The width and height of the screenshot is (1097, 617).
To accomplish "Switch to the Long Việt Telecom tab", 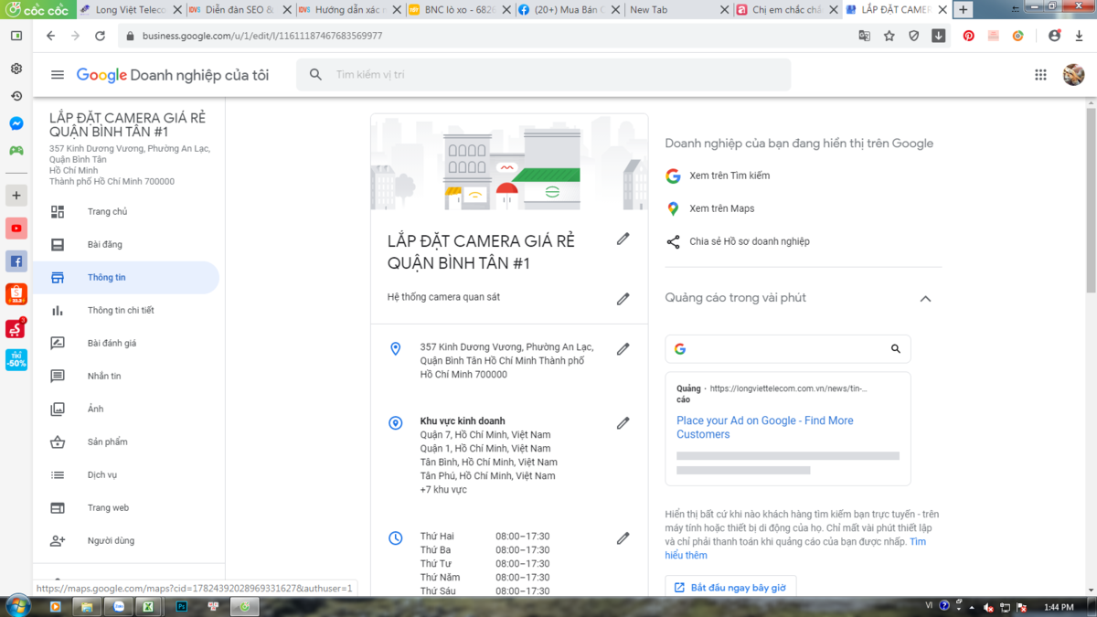I will pos(128,10).
